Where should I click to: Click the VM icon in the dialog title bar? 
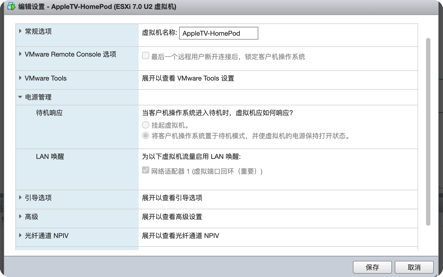point(11,6)
